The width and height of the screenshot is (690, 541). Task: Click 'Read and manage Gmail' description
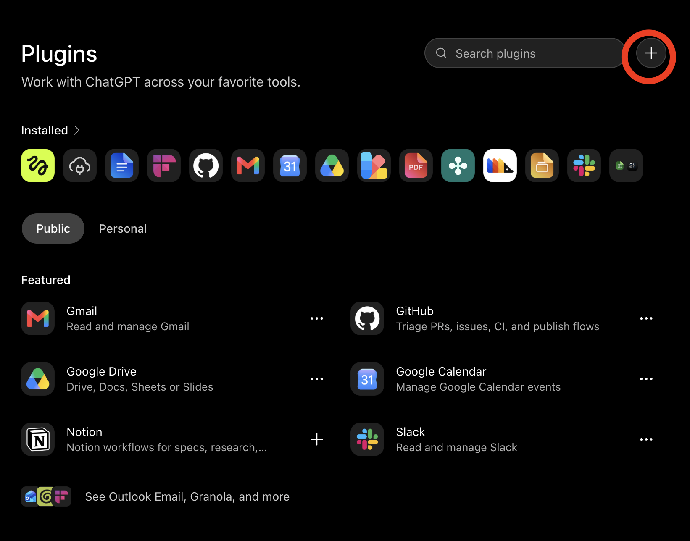[128, 326]
